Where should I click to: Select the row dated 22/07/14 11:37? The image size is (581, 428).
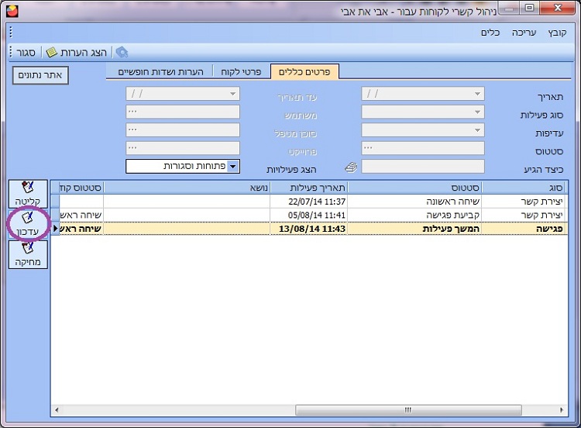coord(309,202)
